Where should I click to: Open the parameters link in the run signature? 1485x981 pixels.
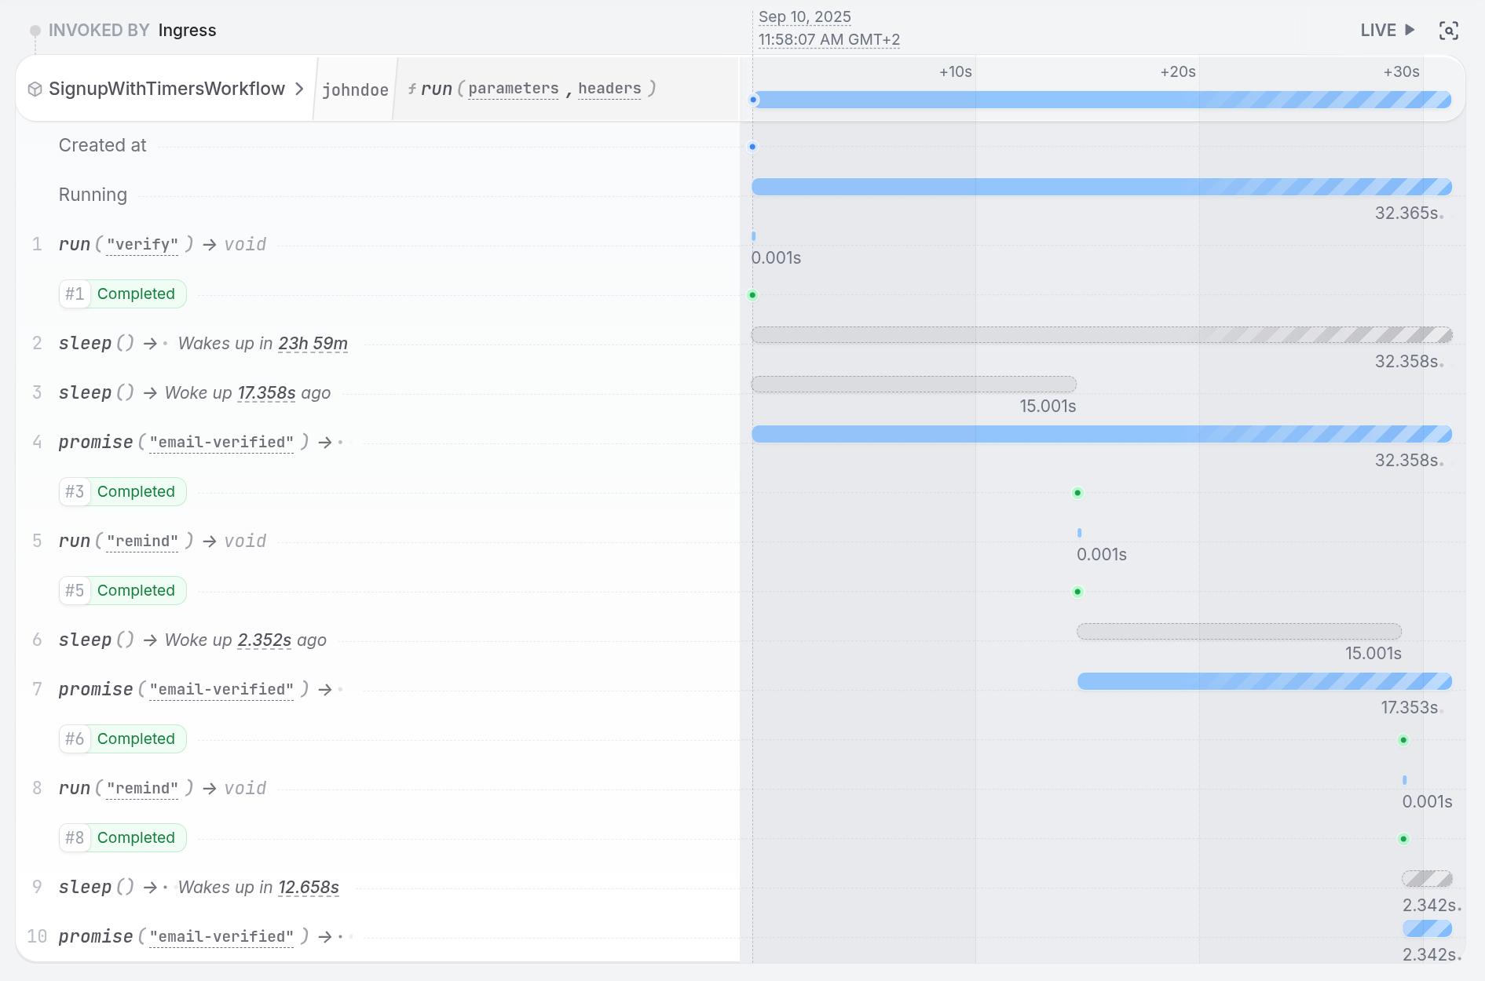coord(513,89)
